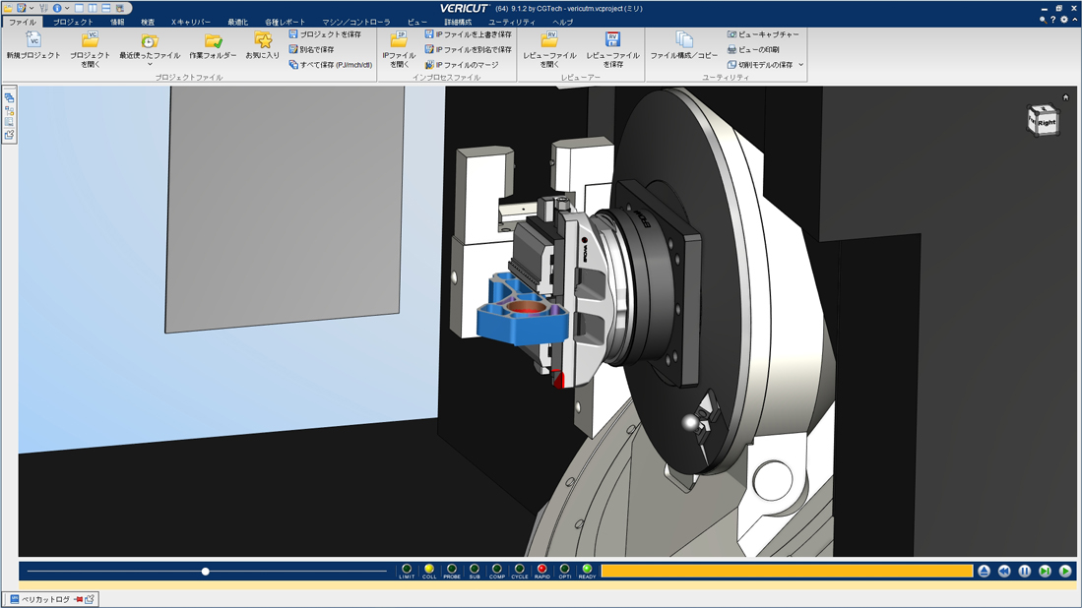Open a review file with レビューファイルを開く
This screenshot has height=608, width=1082.
[x=549, y=49]
